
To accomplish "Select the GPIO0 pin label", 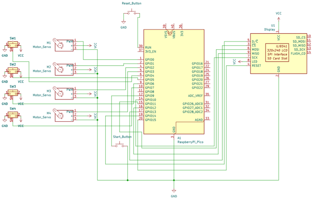I will [149, 60].
